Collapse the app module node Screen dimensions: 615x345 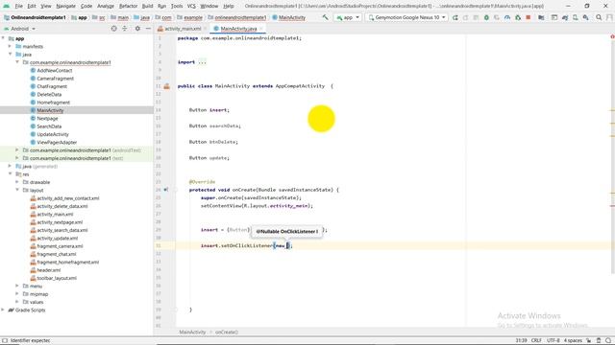click(x=3, y=38)
